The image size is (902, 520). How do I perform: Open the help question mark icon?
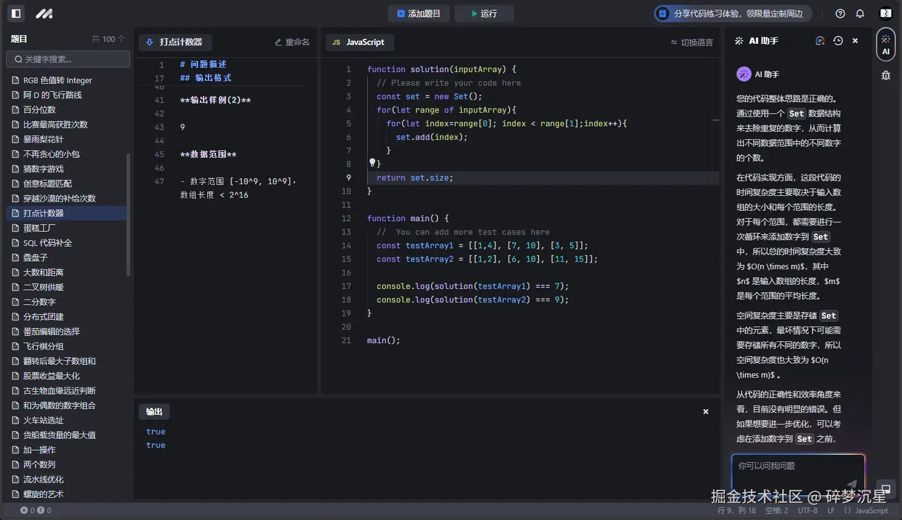tap(840, 14)
